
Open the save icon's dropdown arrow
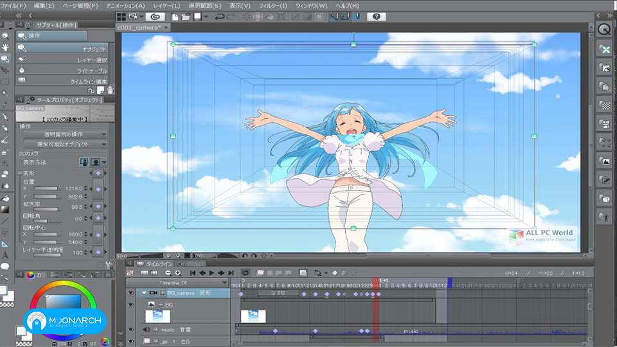(206, 17)
